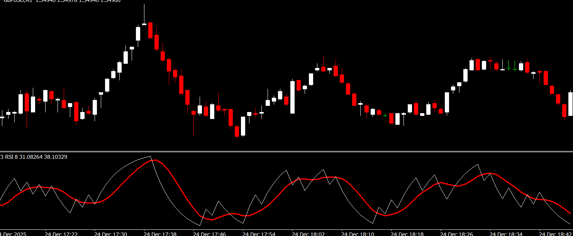Click the 24 Dec 18:26 time label
573x236 pixels.
click(x=456, y=234)
